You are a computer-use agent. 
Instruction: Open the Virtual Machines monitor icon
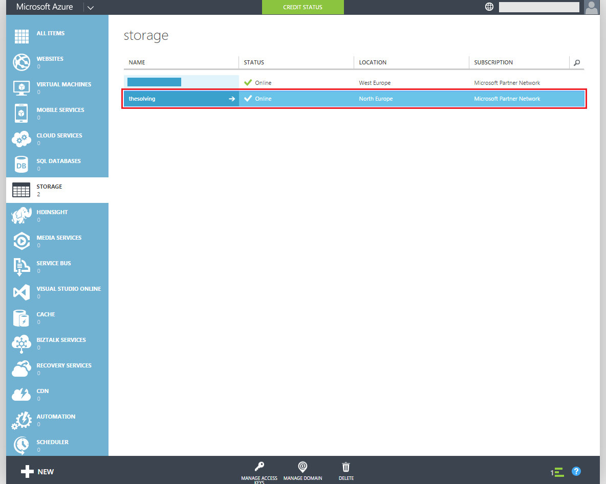click(21, 87)
